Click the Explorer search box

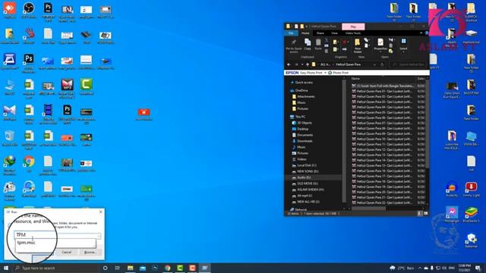click(x=409, y=64)
